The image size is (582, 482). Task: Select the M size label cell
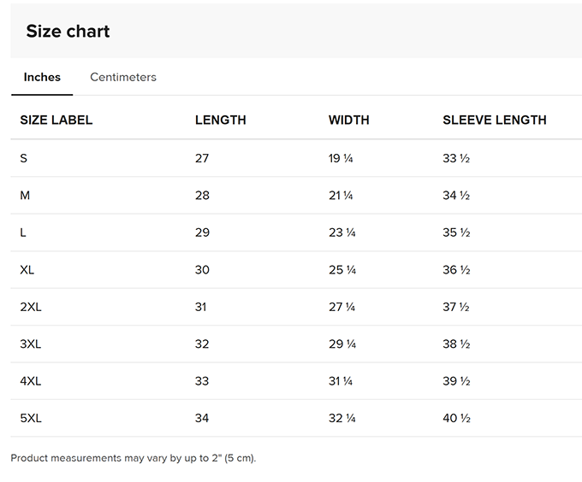26,196
